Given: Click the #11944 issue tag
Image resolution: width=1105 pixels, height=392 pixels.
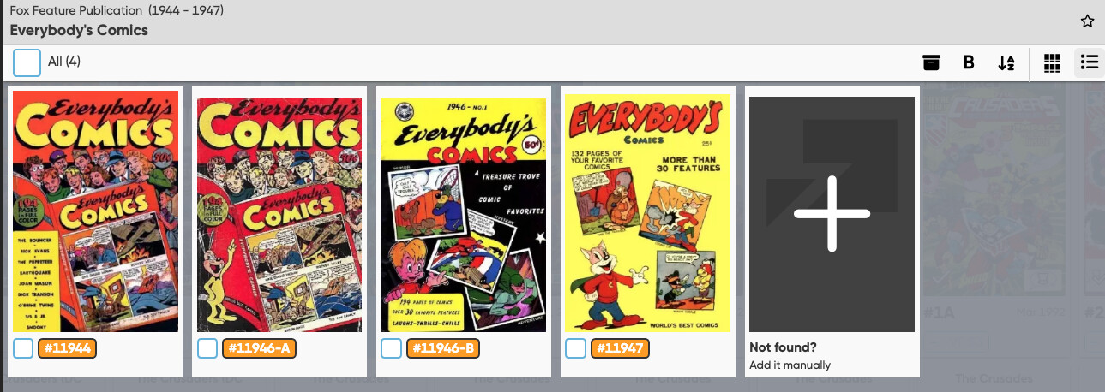Looking at the screenshot, I should (68, 348).
